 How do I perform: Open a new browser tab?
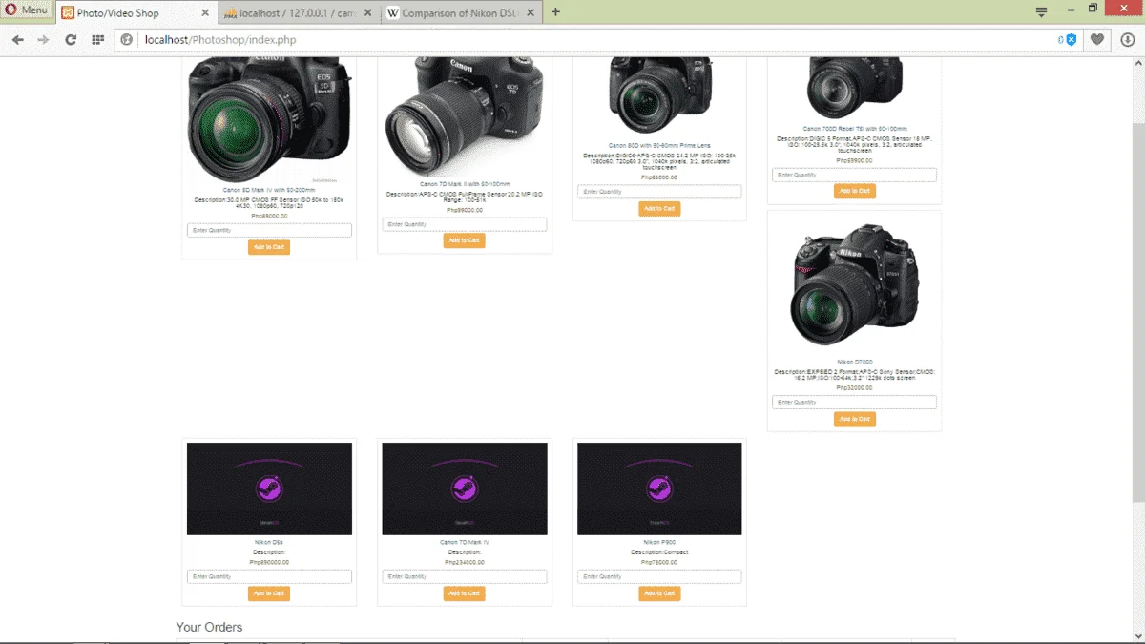555,12
